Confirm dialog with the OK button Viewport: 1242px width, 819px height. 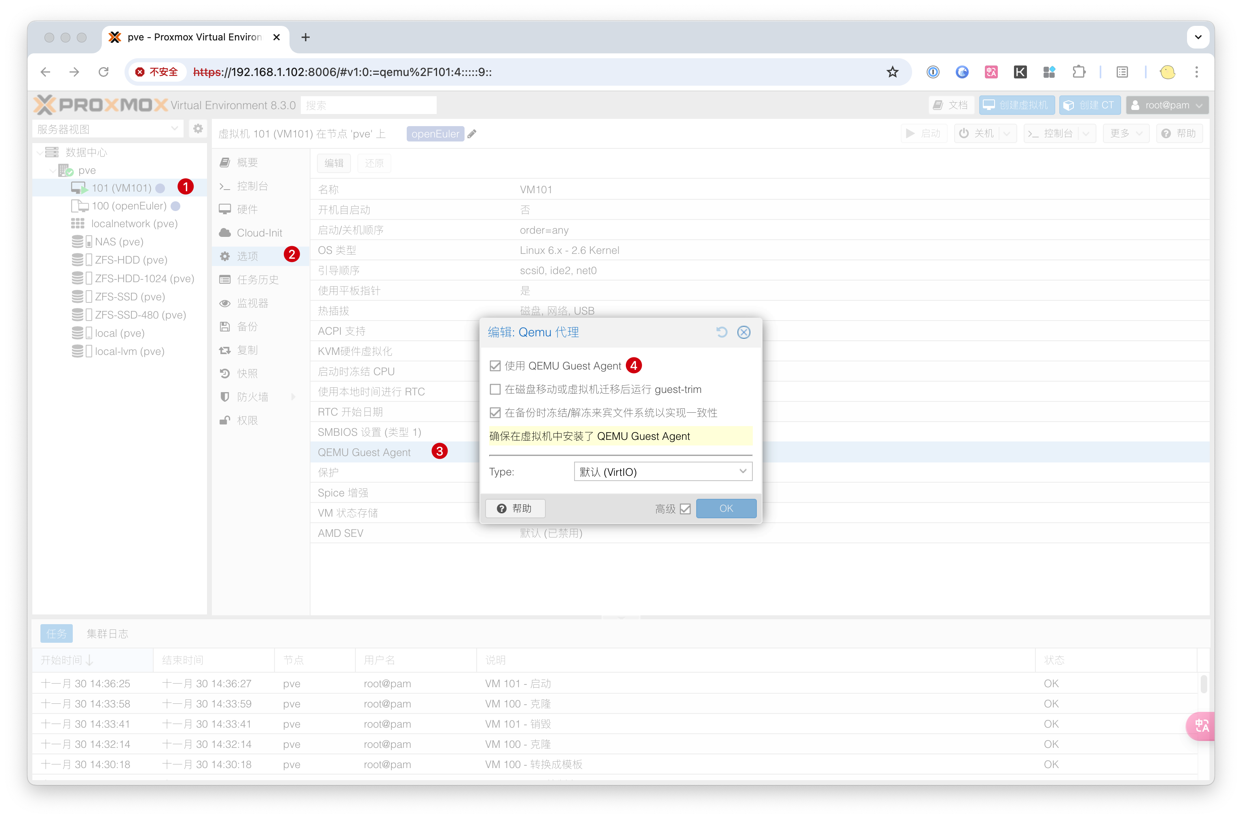(726, 508)
